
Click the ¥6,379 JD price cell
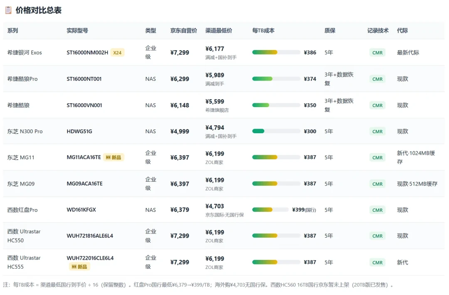(x=180, y=210)
